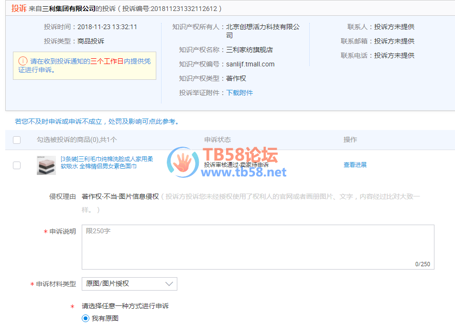Viewport: 455px width, 325px height.
Task: Click the status text 投诉审核通过-卖家待申诉
Action: coord(236,165)
